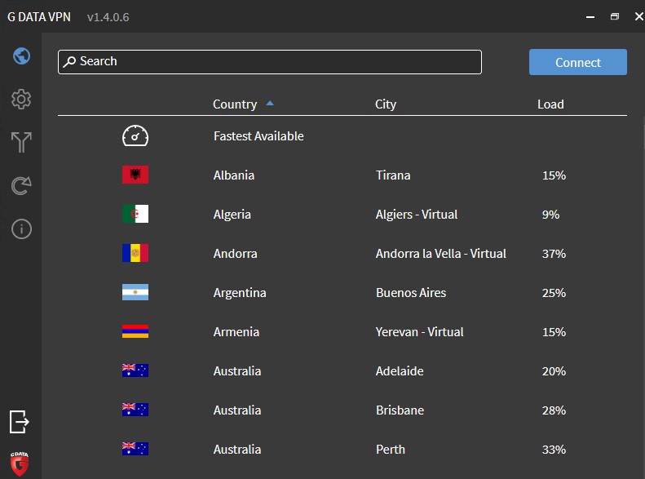Click the 25% load value
Screen dimensions: 645x479
pos(554,293)
